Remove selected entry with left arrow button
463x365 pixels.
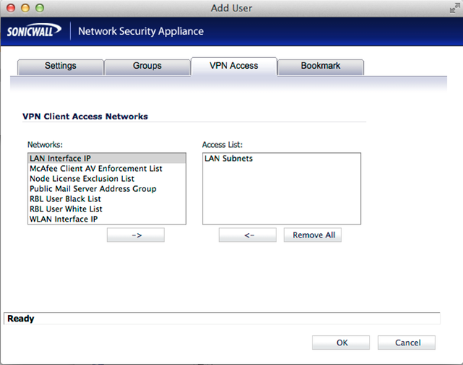click(x=247, y=235)
